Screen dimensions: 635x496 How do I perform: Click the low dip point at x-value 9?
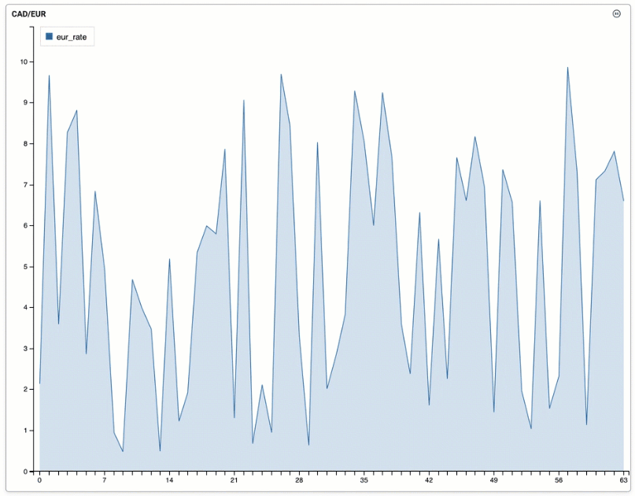click(123, 451)
